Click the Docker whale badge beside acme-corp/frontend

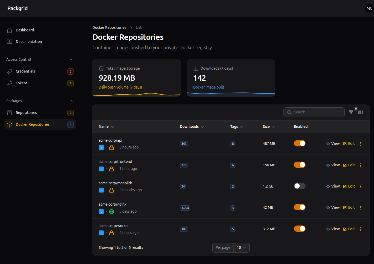(x=101, y=169)
